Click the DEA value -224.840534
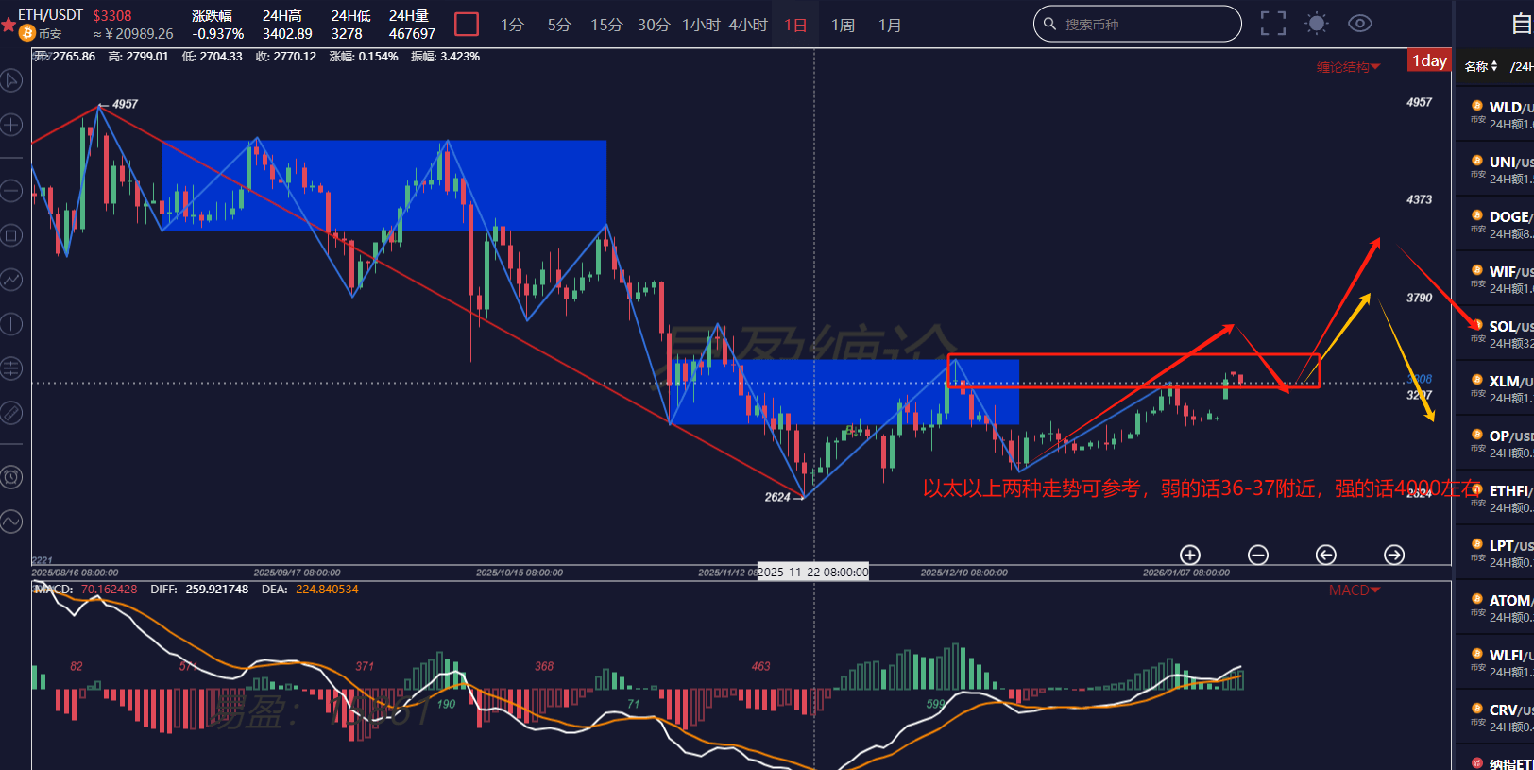This screenshot has height=770, width=1534. point(325,590)
